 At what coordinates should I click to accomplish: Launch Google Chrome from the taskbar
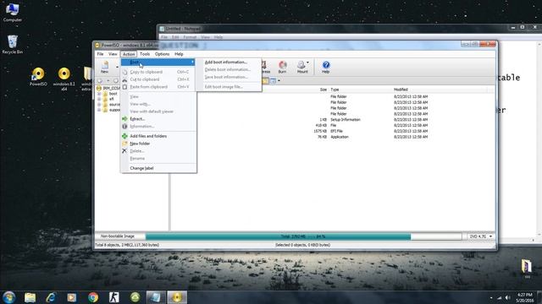pyautogui.click(x=92, y=297)
